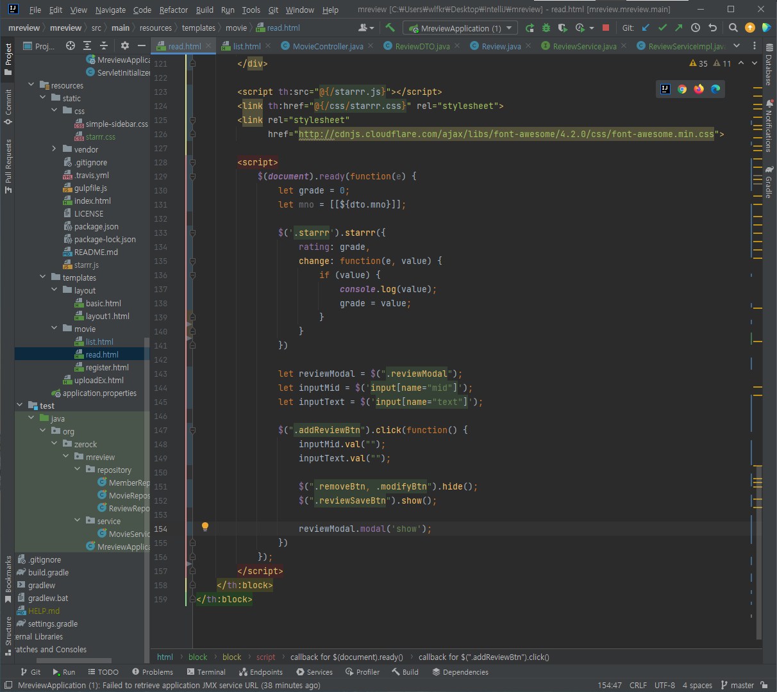
Task: Open the Refactor menu
Action: (x=174, y=10)
